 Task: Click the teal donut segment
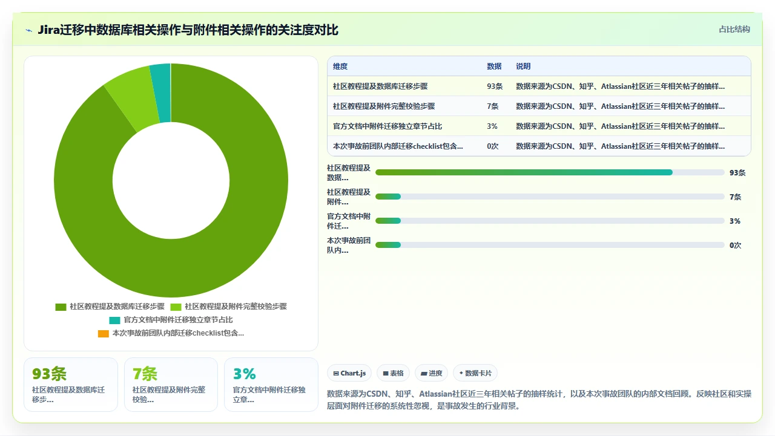[x=161, y=93]
